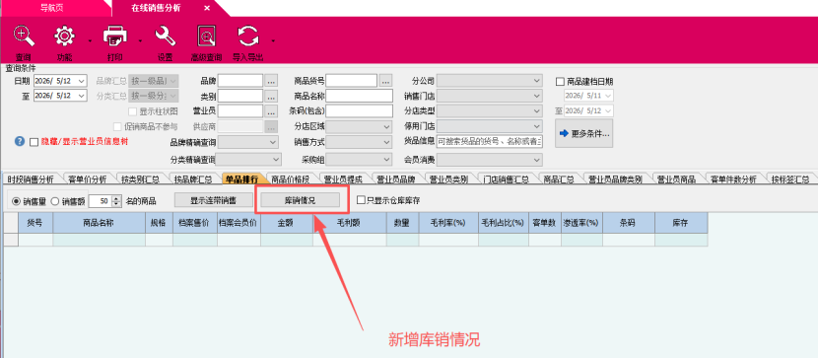Switch to the 按类别汇总 tab

[140, 179]
